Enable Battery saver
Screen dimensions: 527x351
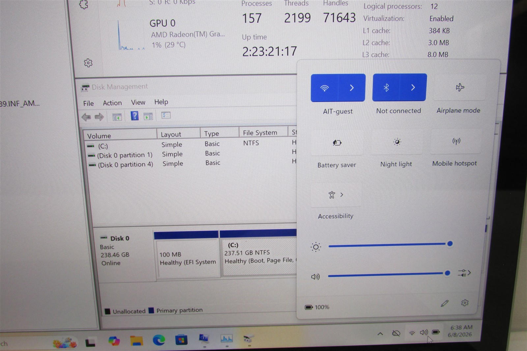pyautogui.click(x=337, y=142)
